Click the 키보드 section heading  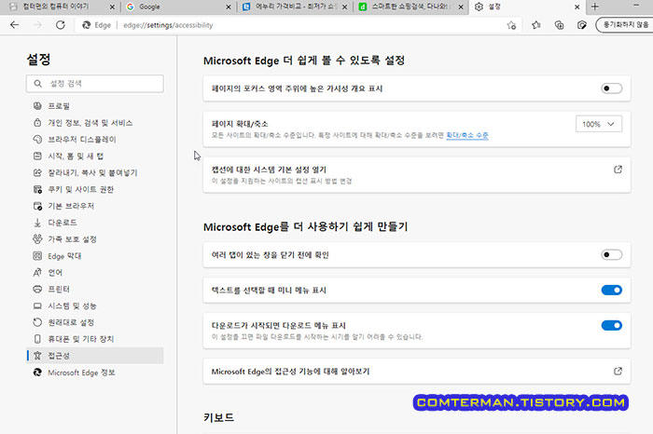click(218, 417)
